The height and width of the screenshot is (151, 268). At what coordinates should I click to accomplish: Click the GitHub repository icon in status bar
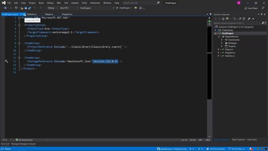158,149
